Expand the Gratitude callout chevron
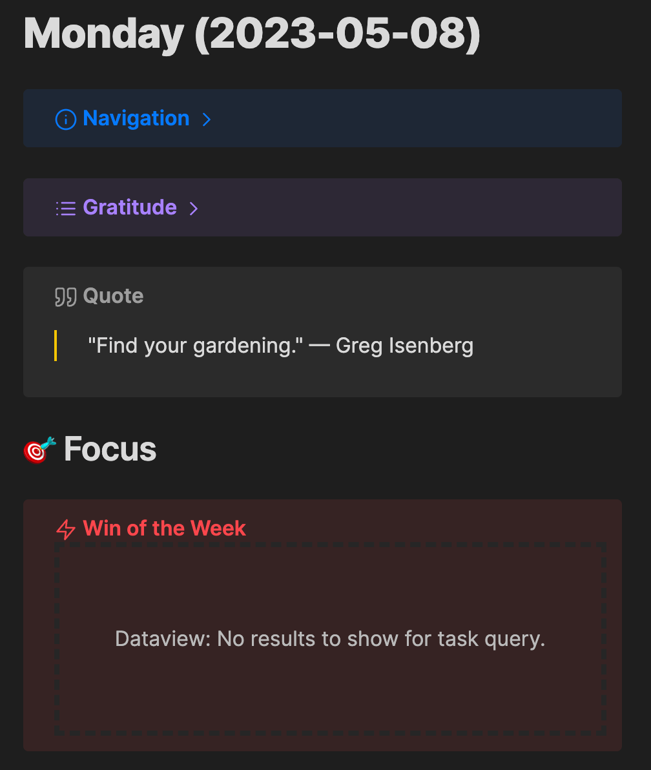The width and height of the screenshot is (651, 770). pyautogui.click(x=194, y=209)
